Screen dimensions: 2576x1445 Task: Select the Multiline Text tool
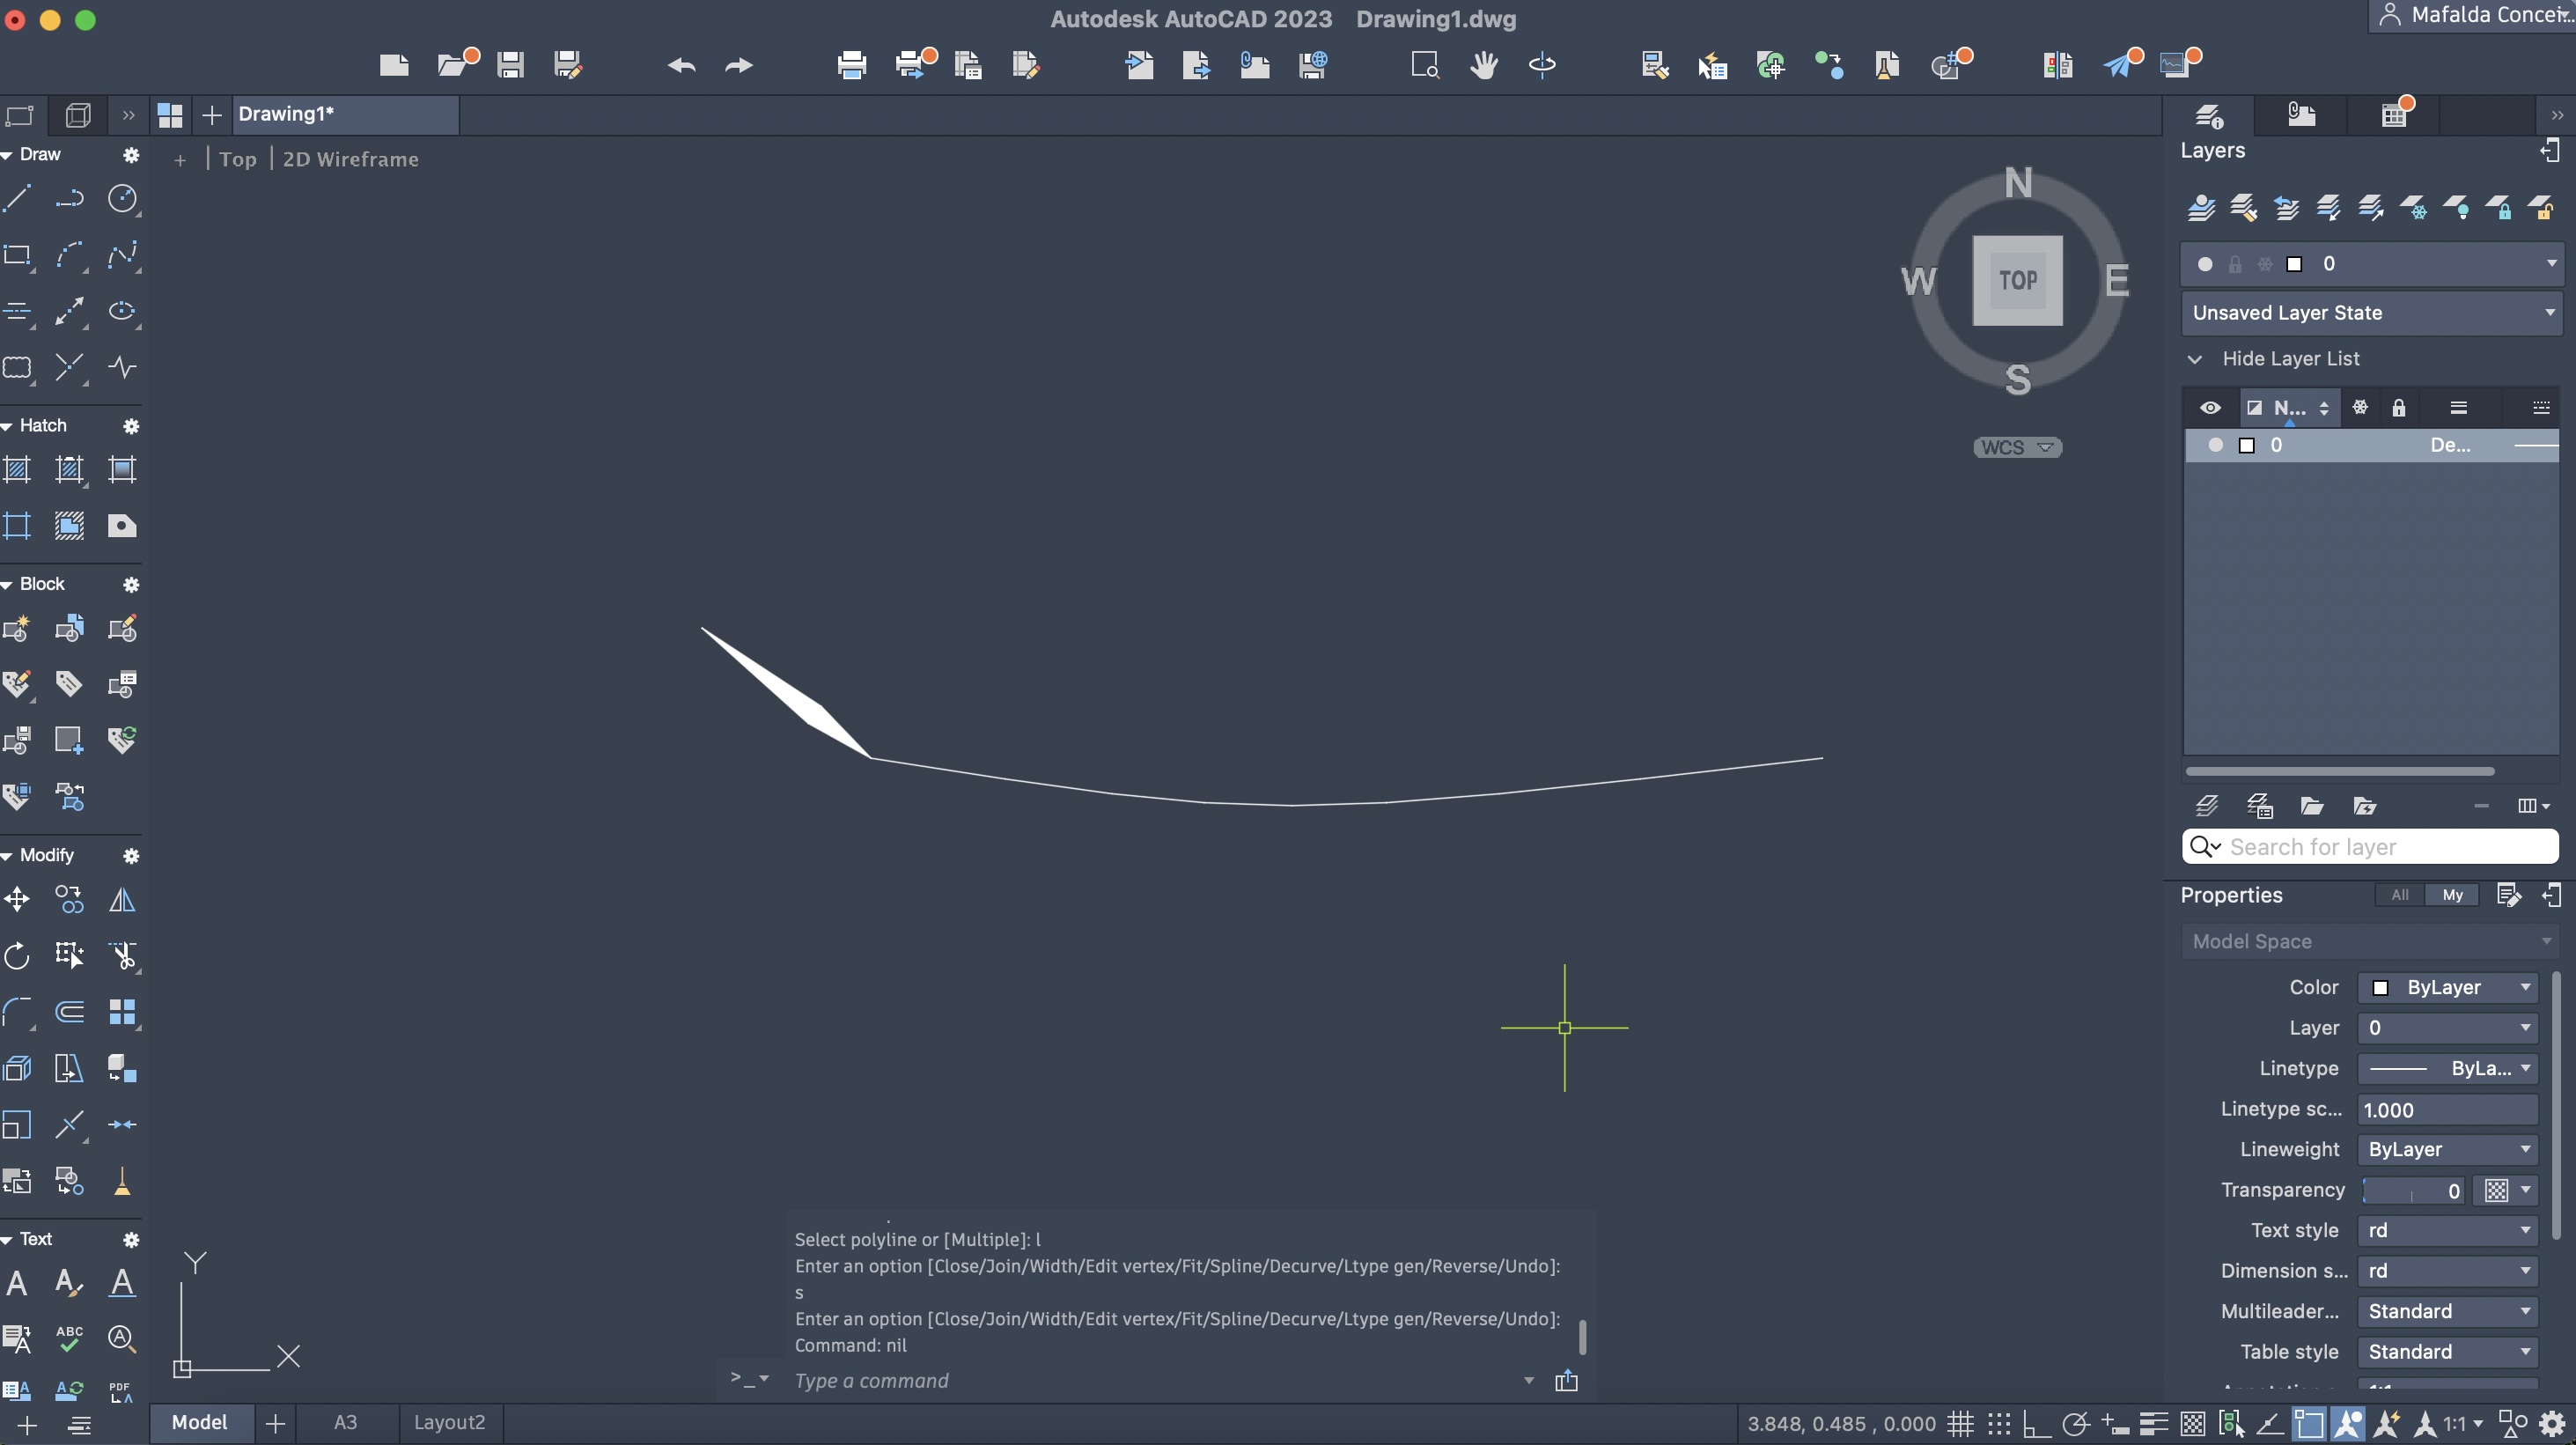coord(17,1283)
